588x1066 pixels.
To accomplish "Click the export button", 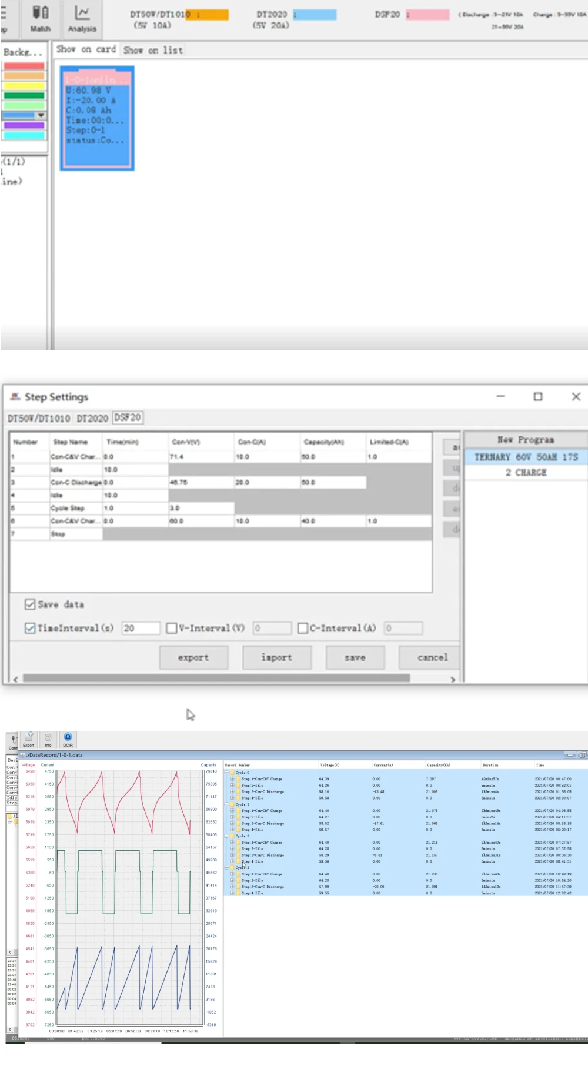I will [193, 657].
